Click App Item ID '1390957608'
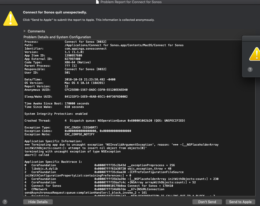The height and width of the screenshot is (206, 260). click(x=73, y=55)
